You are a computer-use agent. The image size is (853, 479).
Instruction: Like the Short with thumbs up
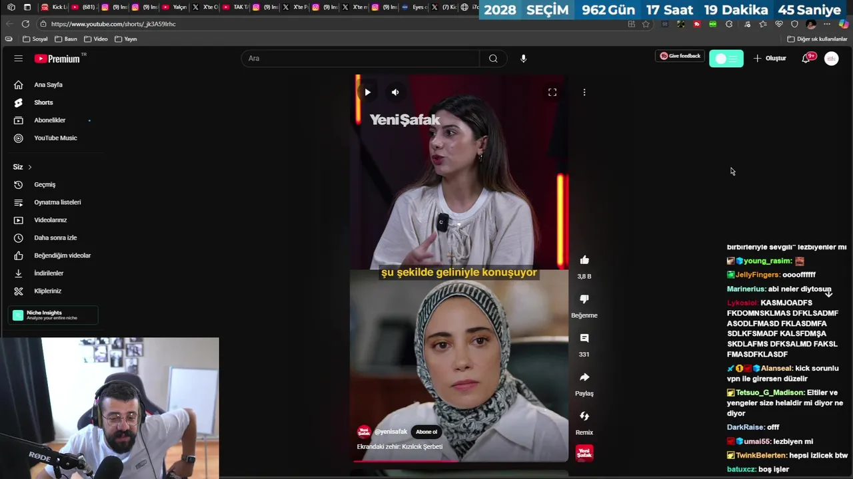584,260
